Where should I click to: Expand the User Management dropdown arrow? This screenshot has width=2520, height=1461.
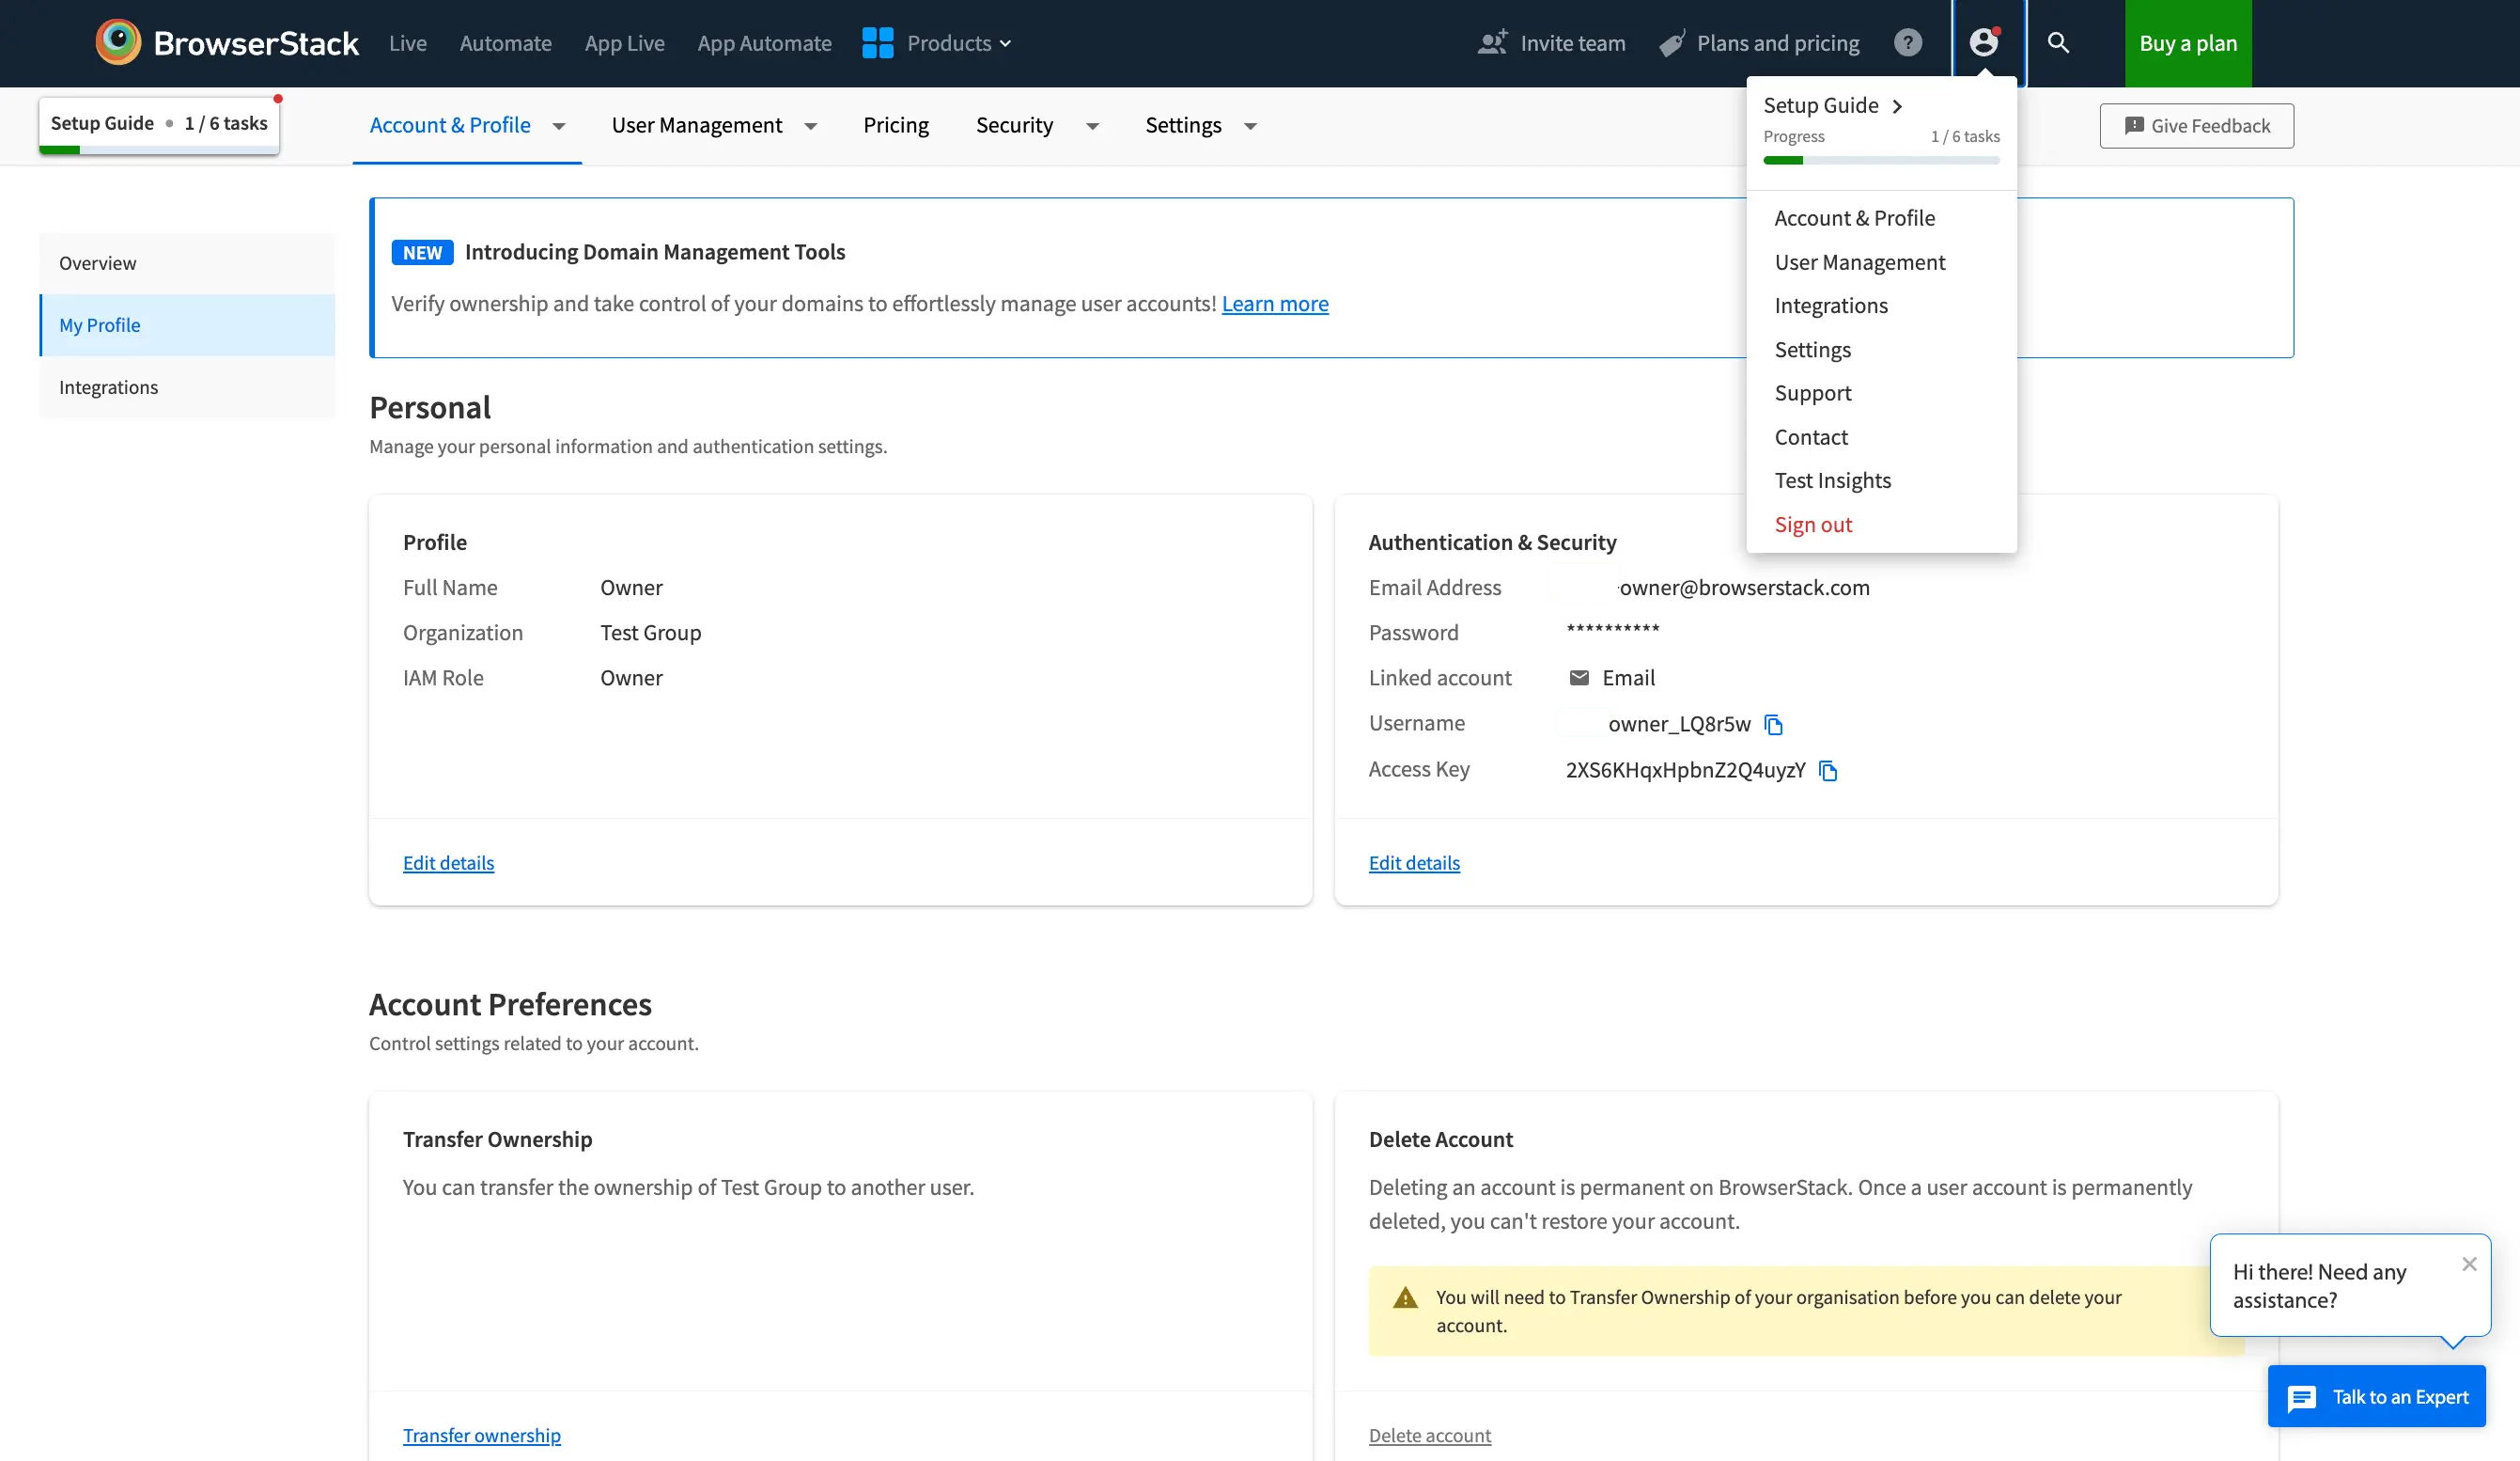click(811, 126)
